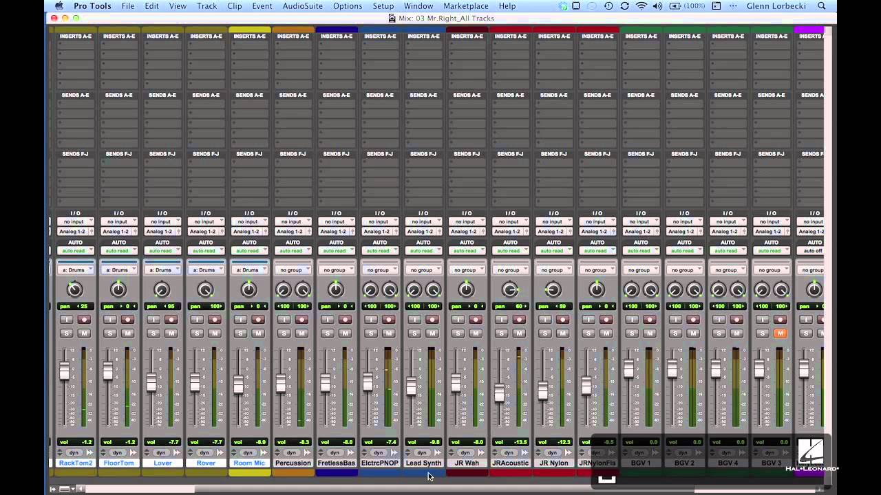881x495 pixels.
Task: Record-enable the Room Mic track
Action: [258, 320]
